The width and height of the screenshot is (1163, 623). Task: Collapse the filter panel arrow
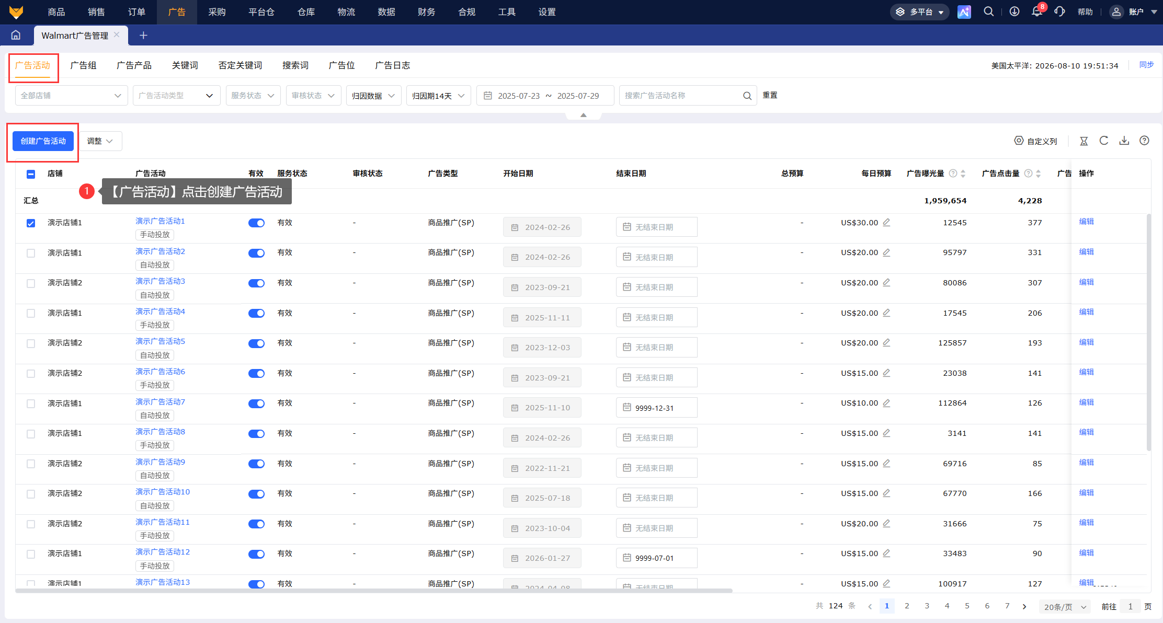click(x=584, y=115)
